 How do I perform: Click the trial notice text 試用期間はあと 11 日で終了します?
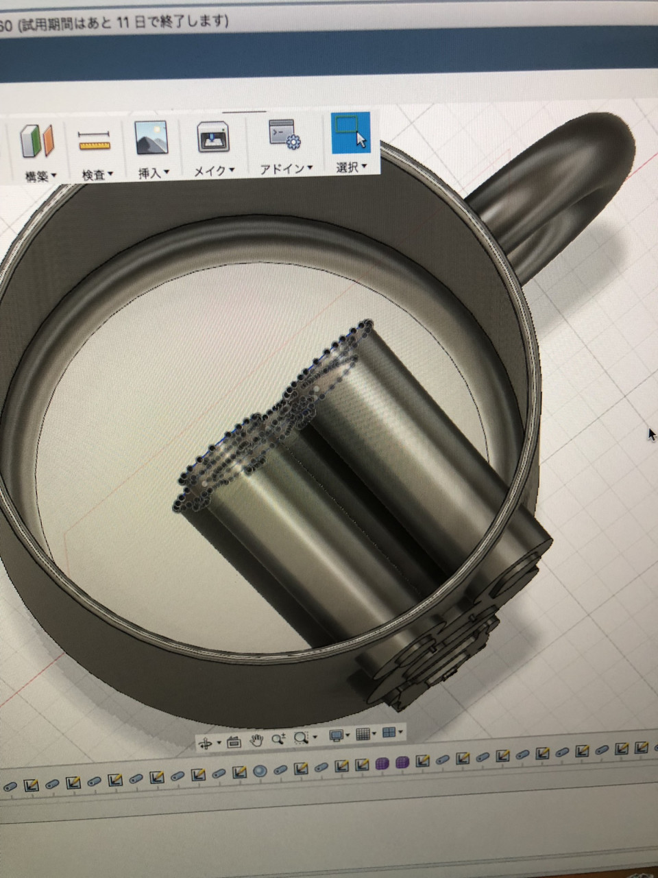(x=125, y=22)
